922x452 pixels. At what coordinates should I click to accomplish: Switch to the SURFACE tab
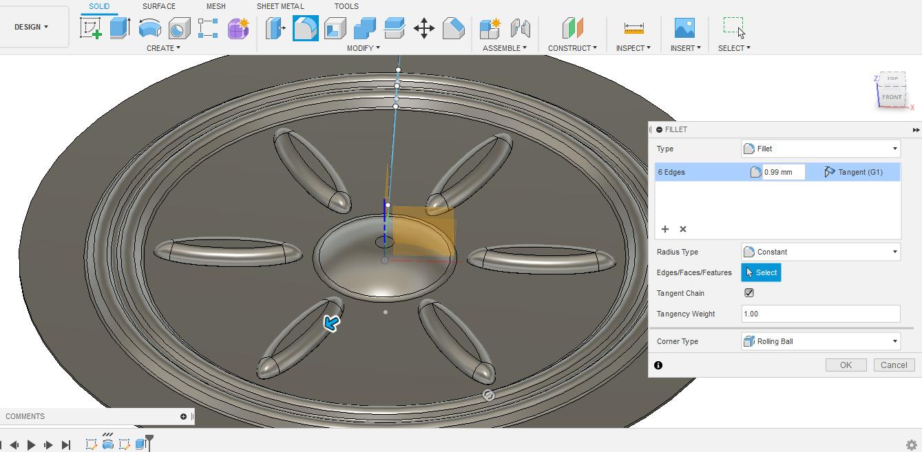point(158,6)
